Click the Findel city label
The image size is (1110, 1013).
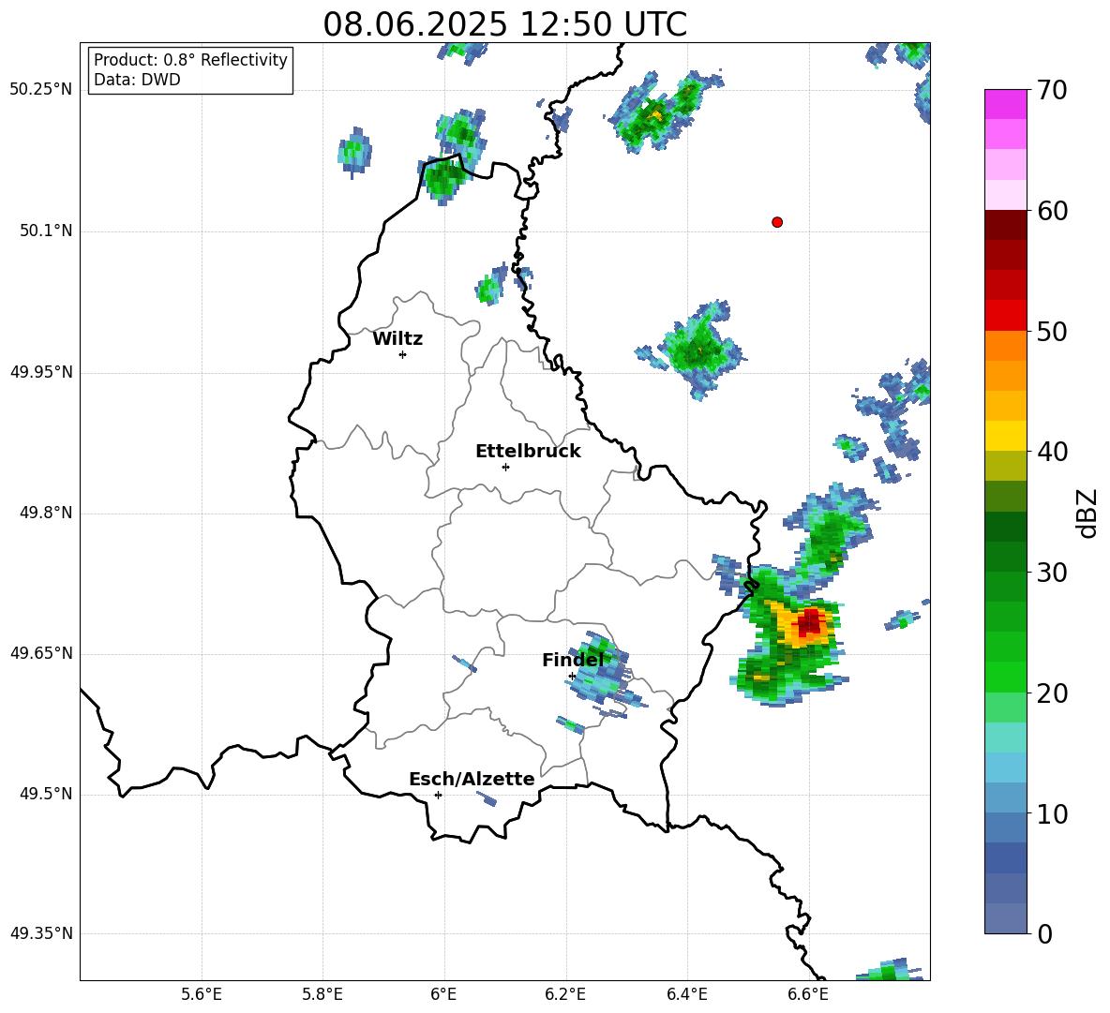[573, 661]
